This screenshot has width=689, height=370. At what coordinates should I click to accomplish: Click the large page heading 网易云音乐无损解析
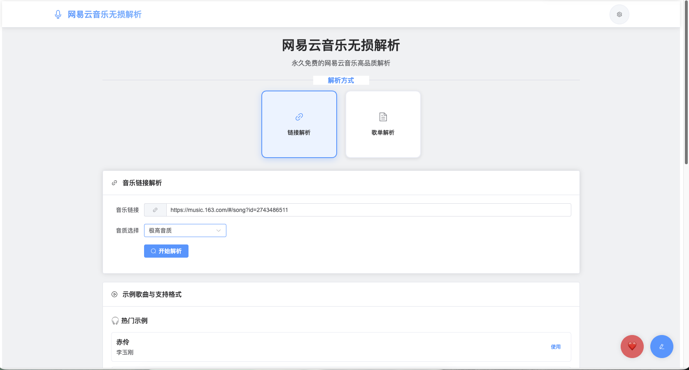[341, 45]
